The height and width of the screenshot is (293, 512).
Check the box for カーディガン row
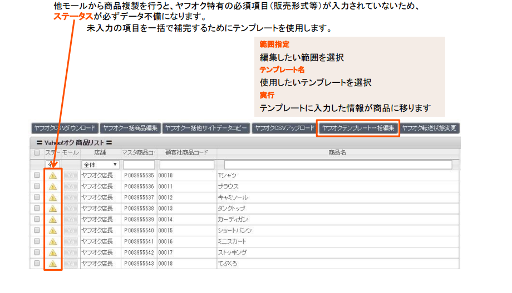[x=37, y=219]
